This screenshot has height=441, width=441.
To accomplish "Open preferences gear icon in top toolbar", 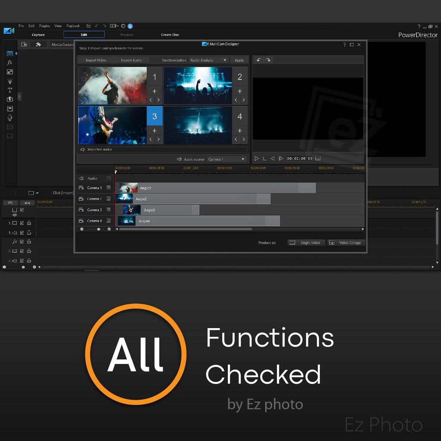I will pyautogui.click(x=123, y=26).
